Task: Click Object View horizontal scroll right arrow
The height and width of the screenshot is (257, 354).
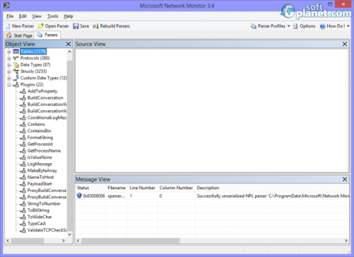Action: coord(64,241)
